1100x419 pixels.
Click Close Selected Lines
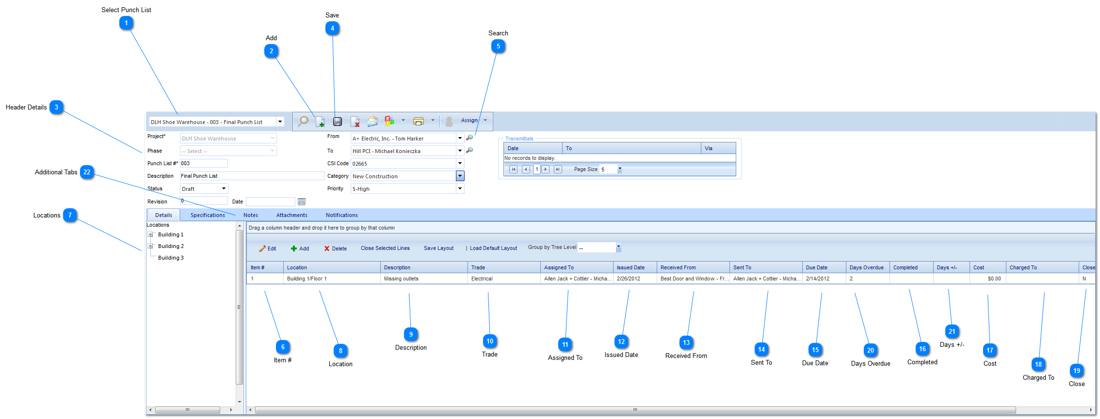pos(385,248)
